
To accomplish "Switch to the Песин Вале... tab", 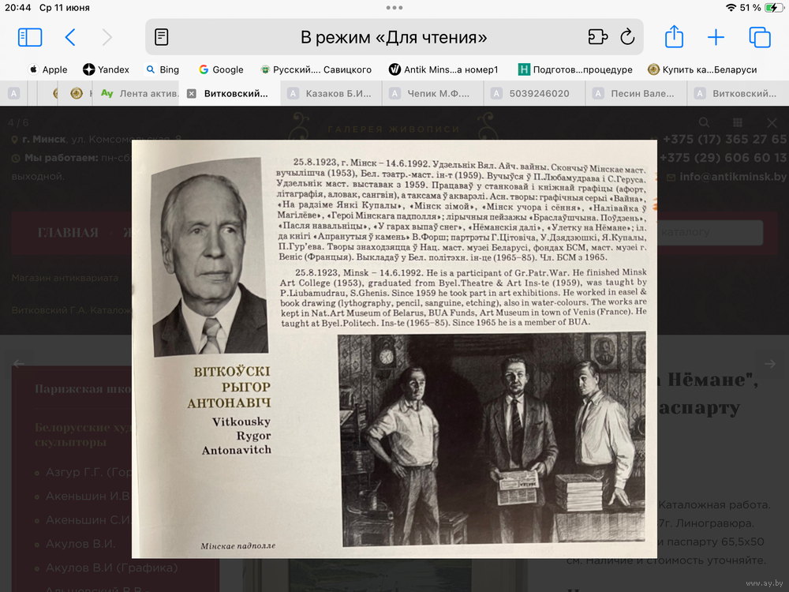I will [637, 94].
